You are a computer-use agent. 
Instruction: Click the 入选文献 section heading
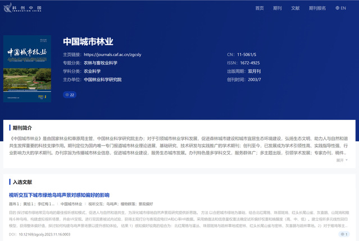tap(22, 182)
